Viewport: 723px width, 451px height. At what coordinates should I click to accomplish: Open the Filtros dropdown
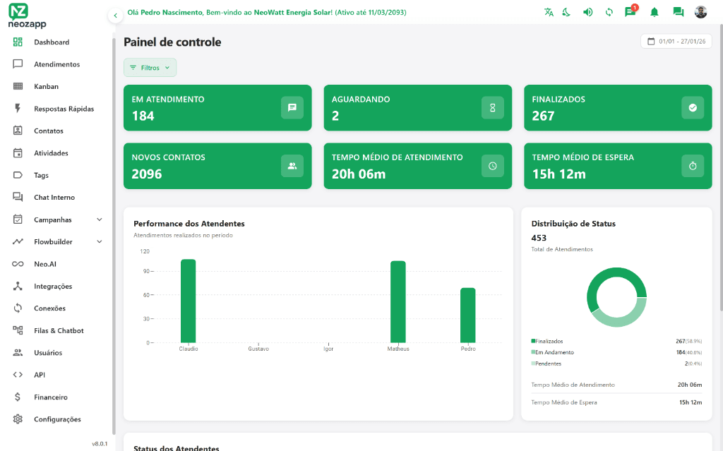pos(150,67)
